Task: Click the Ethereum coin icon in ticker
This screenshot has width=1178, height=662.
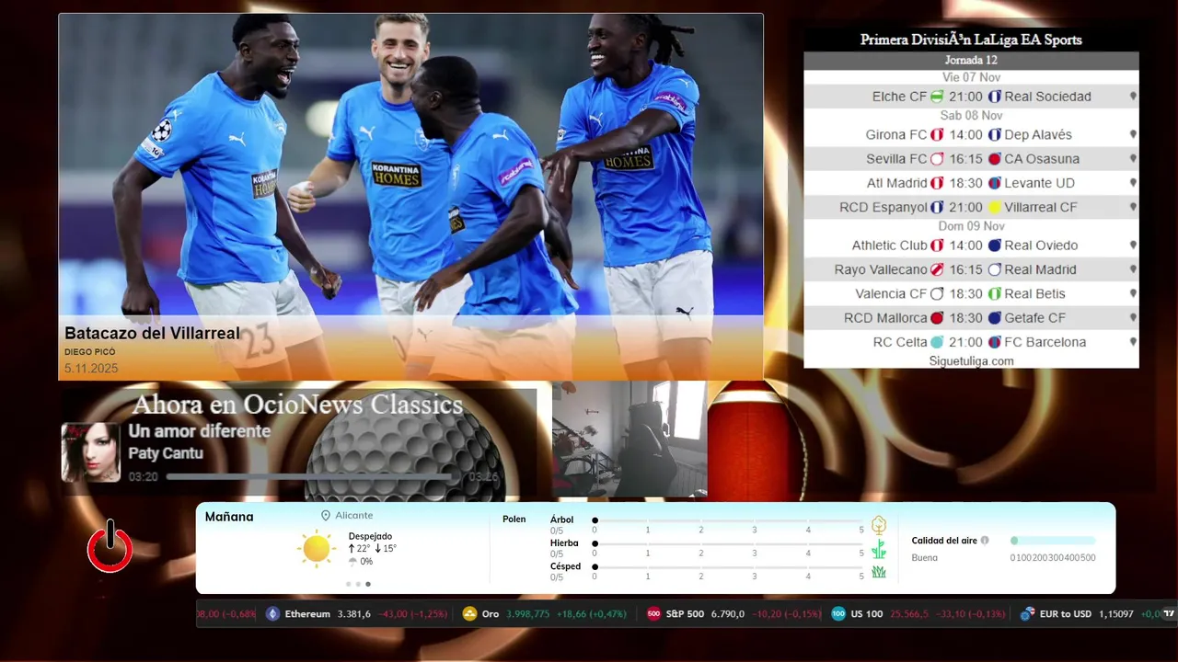Action: coord(272,614)
